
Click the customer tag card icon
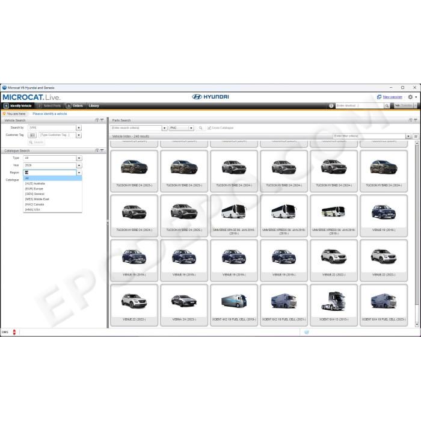[x=32, y=135]
